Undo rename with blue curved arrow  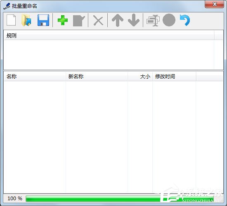point(185,20)
